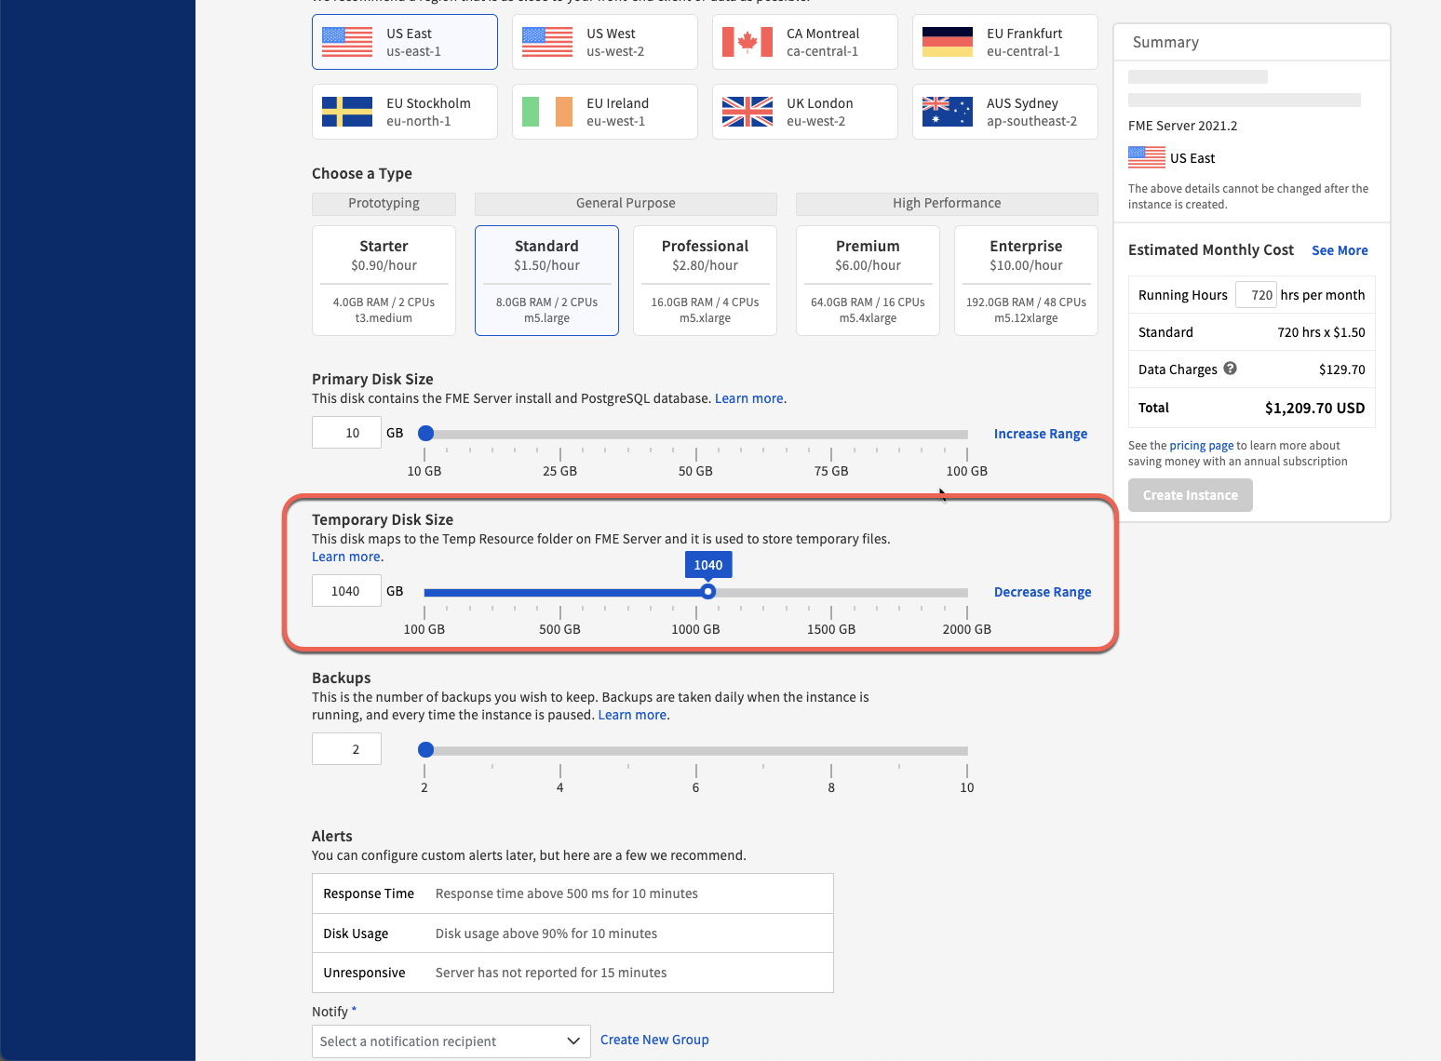
Task: Click the Primary Disk Size GB field
Action: pyautogui.click(x=346, y=433)
